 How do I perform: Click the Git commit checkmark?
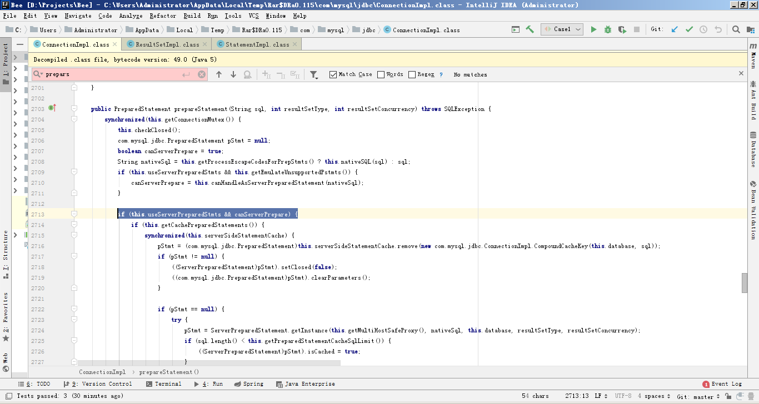pos(689,29)
